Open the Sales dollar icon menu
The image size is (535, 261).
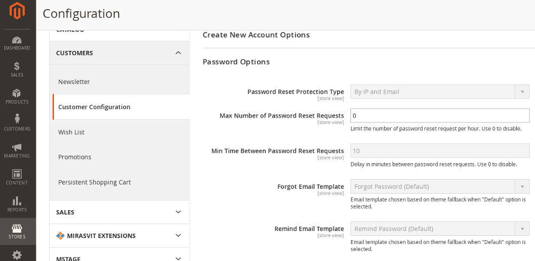click(17, 70)
